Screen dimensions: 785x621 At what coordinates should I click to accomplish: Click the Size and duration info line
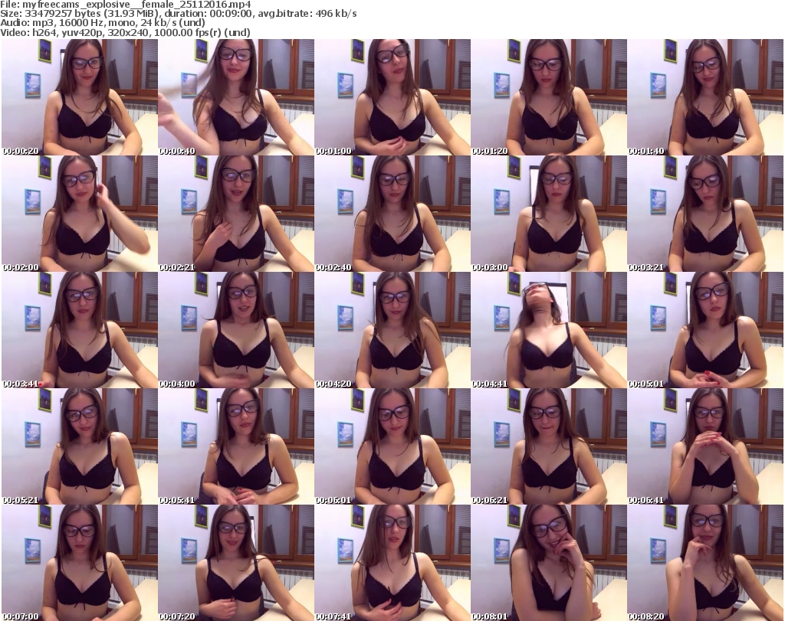coord(178,14)
